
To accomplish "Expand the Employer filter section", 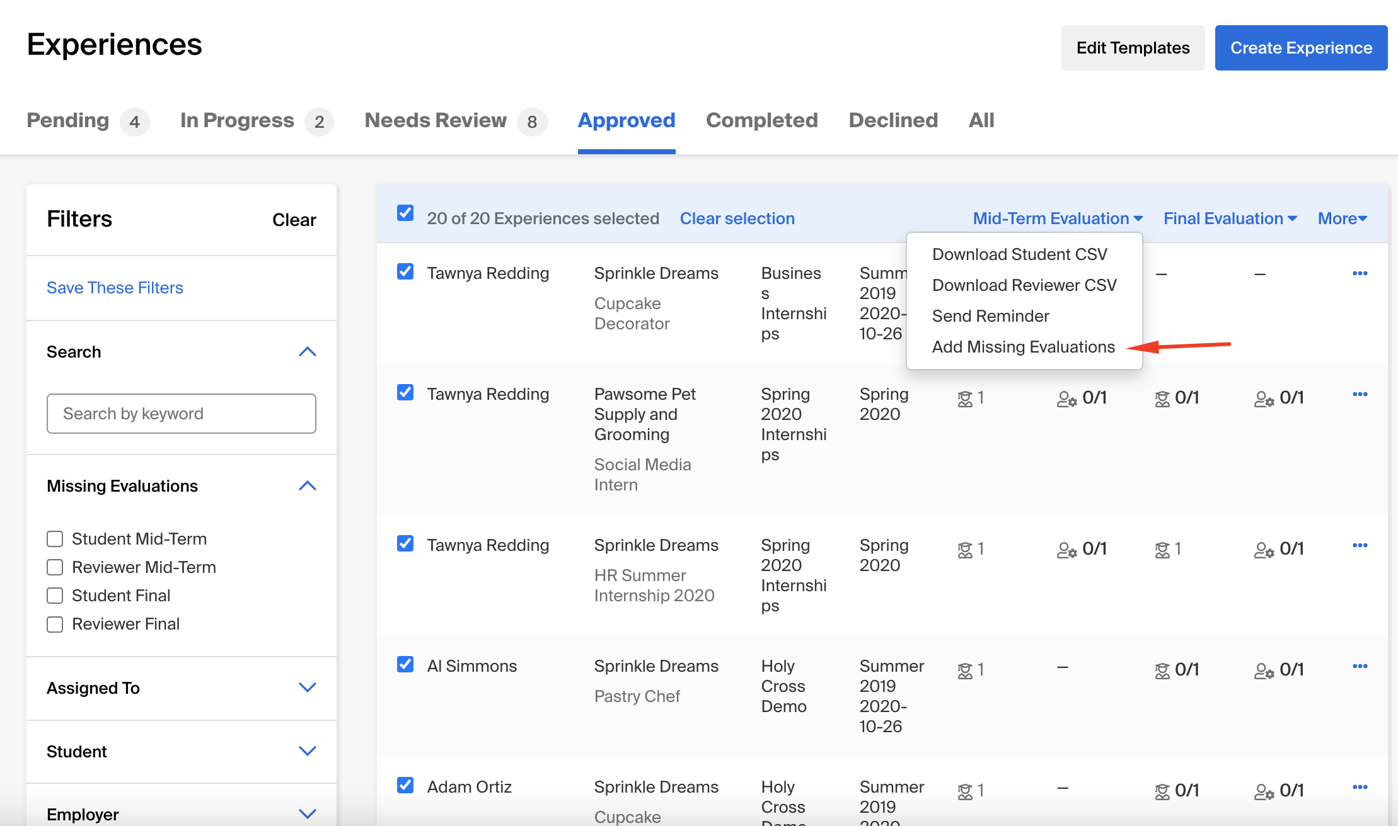I will tap(307, 814).
